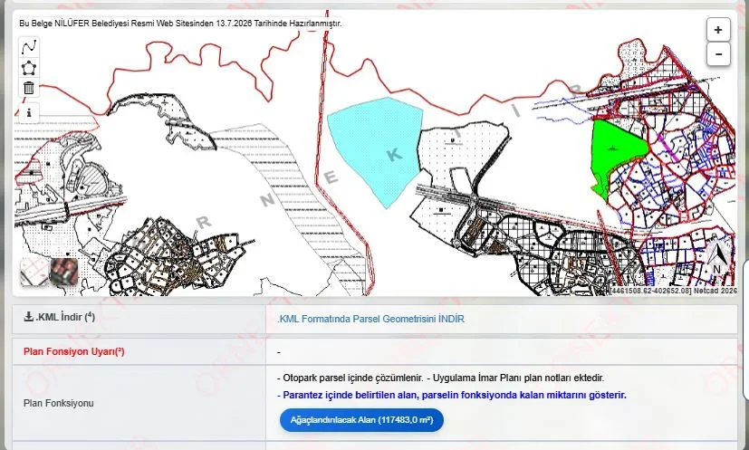
Task: Select the green filled area on map
Action: 614,153
